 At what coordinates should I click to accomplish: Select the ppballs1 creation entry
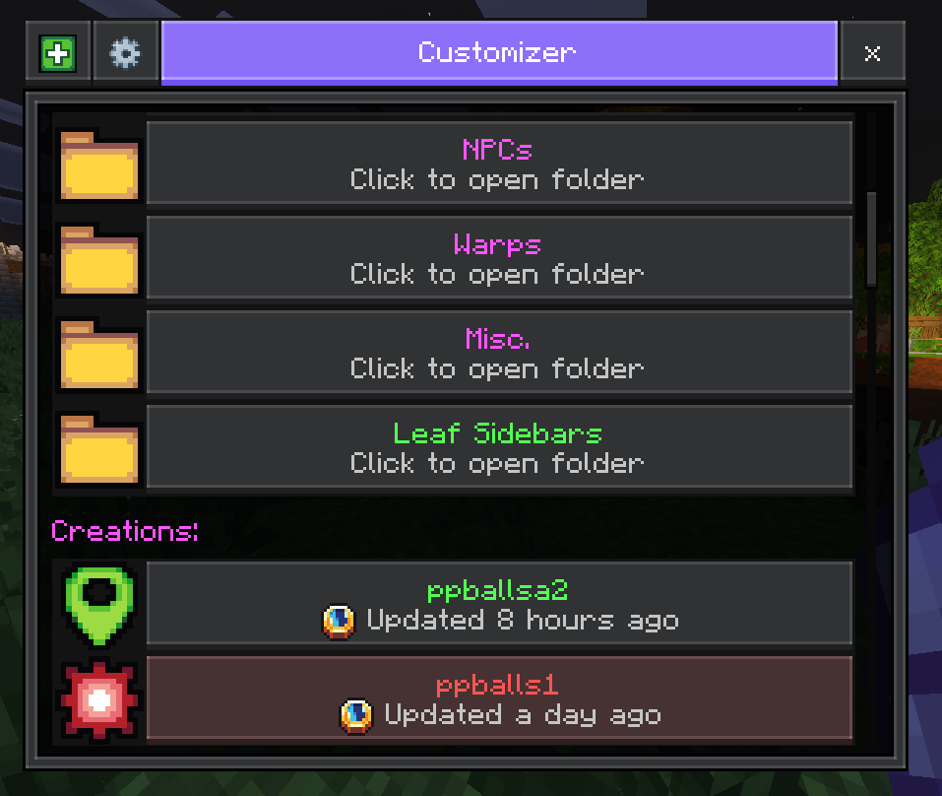[x=499, y=698]
